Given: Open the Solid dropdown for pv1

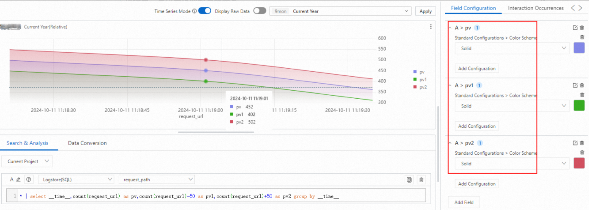Looking at the screenshot, I should 512,106.
